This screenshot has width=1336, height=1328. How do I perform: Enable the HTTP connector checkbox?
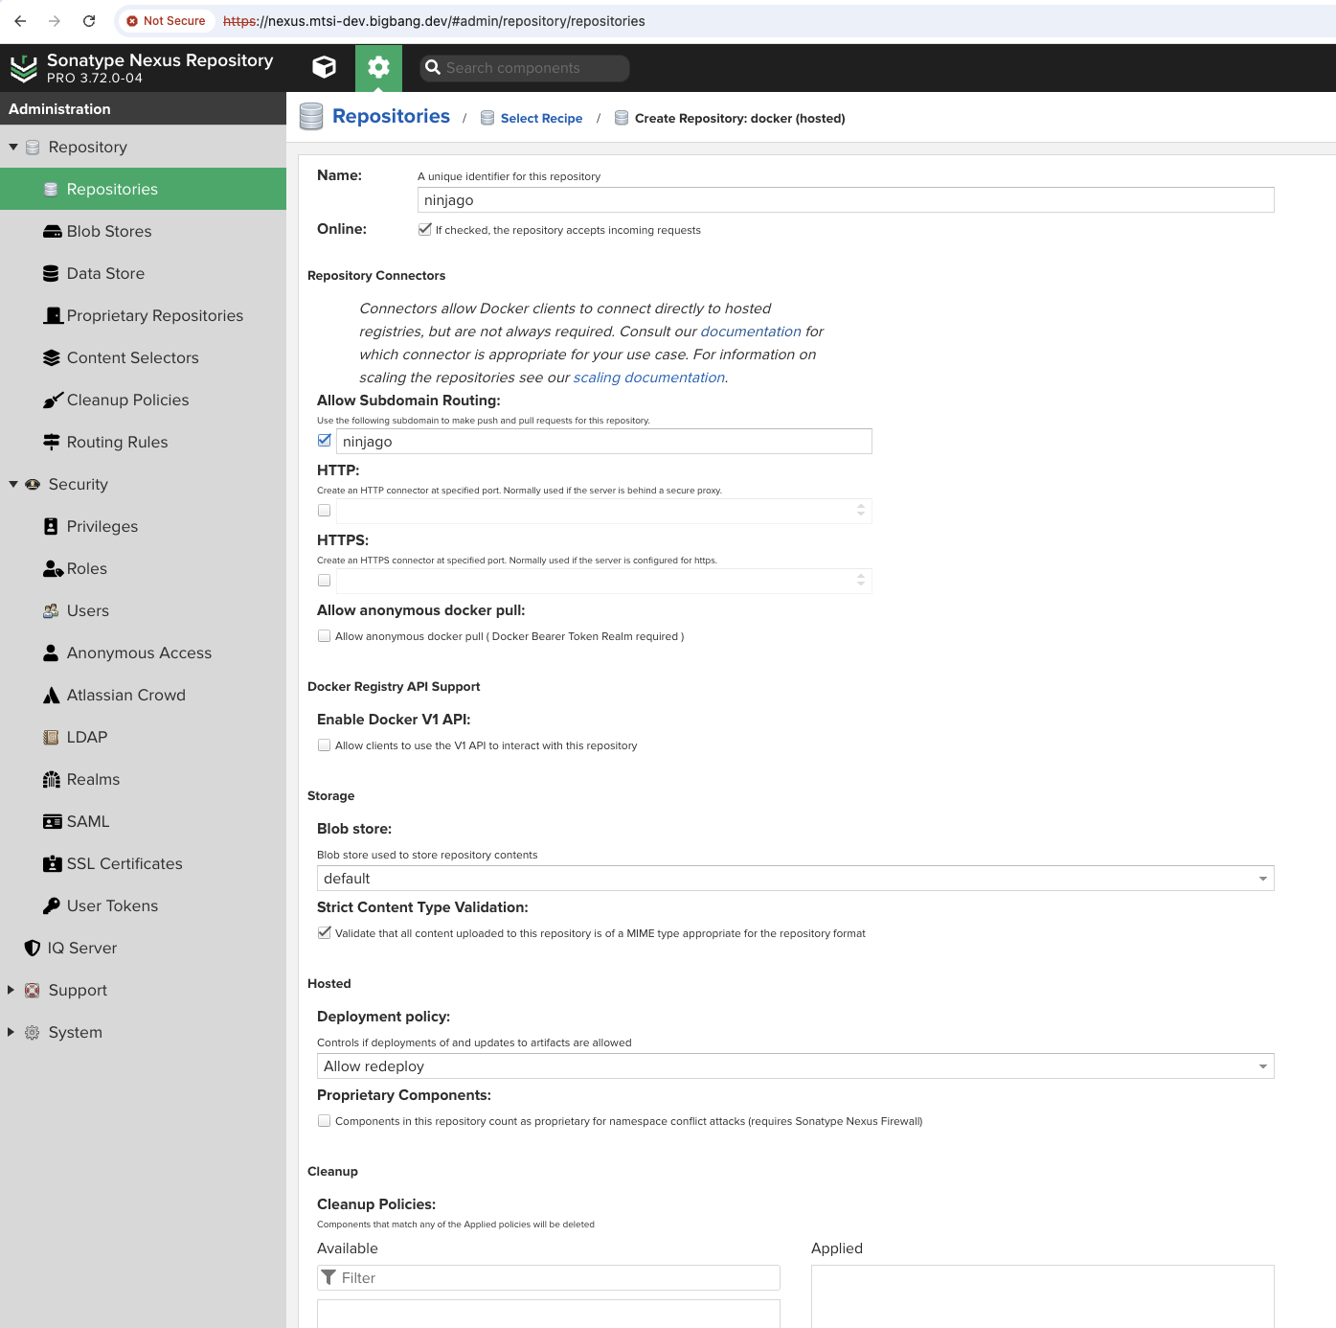324,511
